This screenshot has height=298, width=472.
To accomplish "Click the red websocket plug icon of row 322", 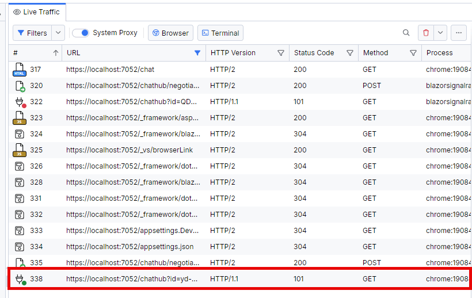I will pos(20,102).
